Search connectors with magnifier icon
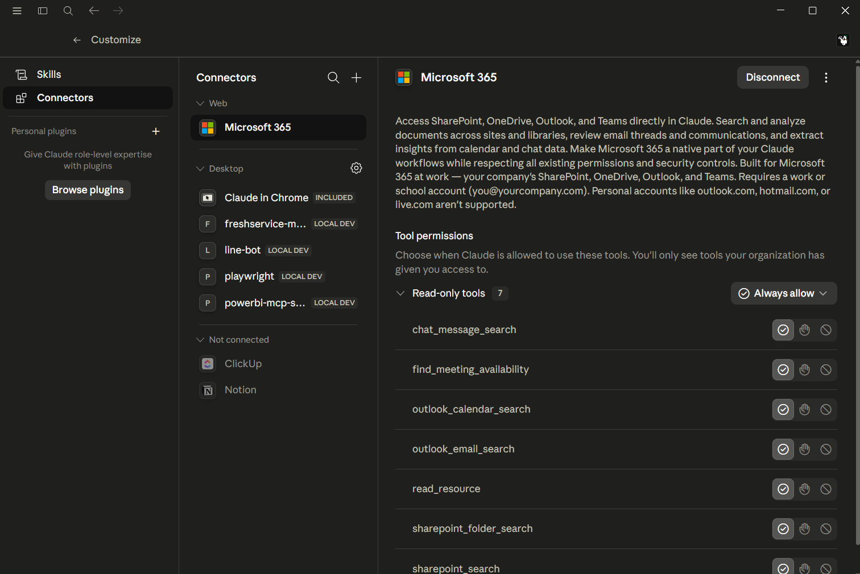This screenshot has width=860, height=574. point(333,78)
